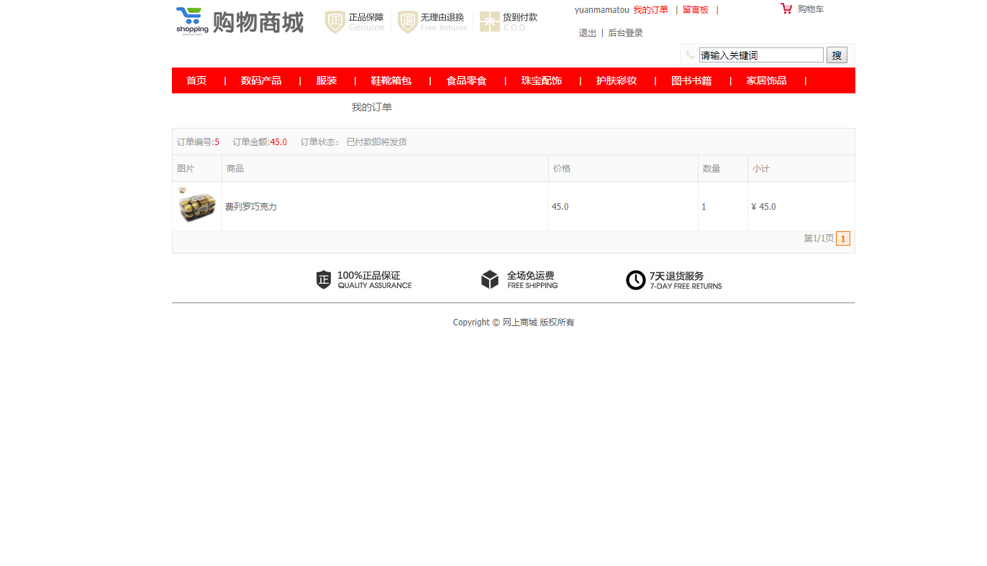
Task: Click the 全场免运费 box icon
Action: tap(490, 279)
